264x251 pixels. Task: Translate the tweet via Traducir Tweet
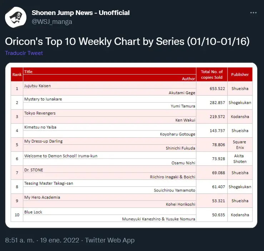coord(24,53)
